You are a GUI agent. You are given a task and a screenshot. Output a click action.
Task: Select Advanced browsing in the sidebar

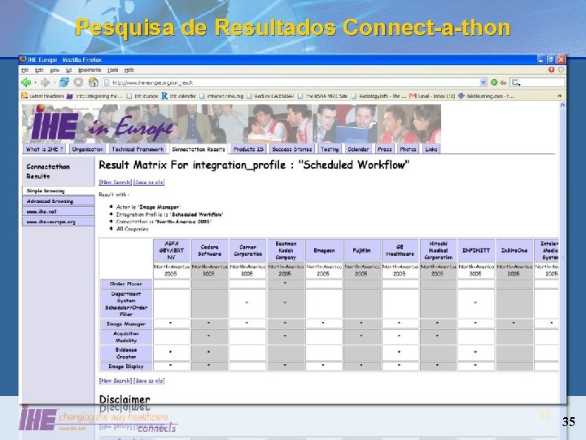coord(59,201)
